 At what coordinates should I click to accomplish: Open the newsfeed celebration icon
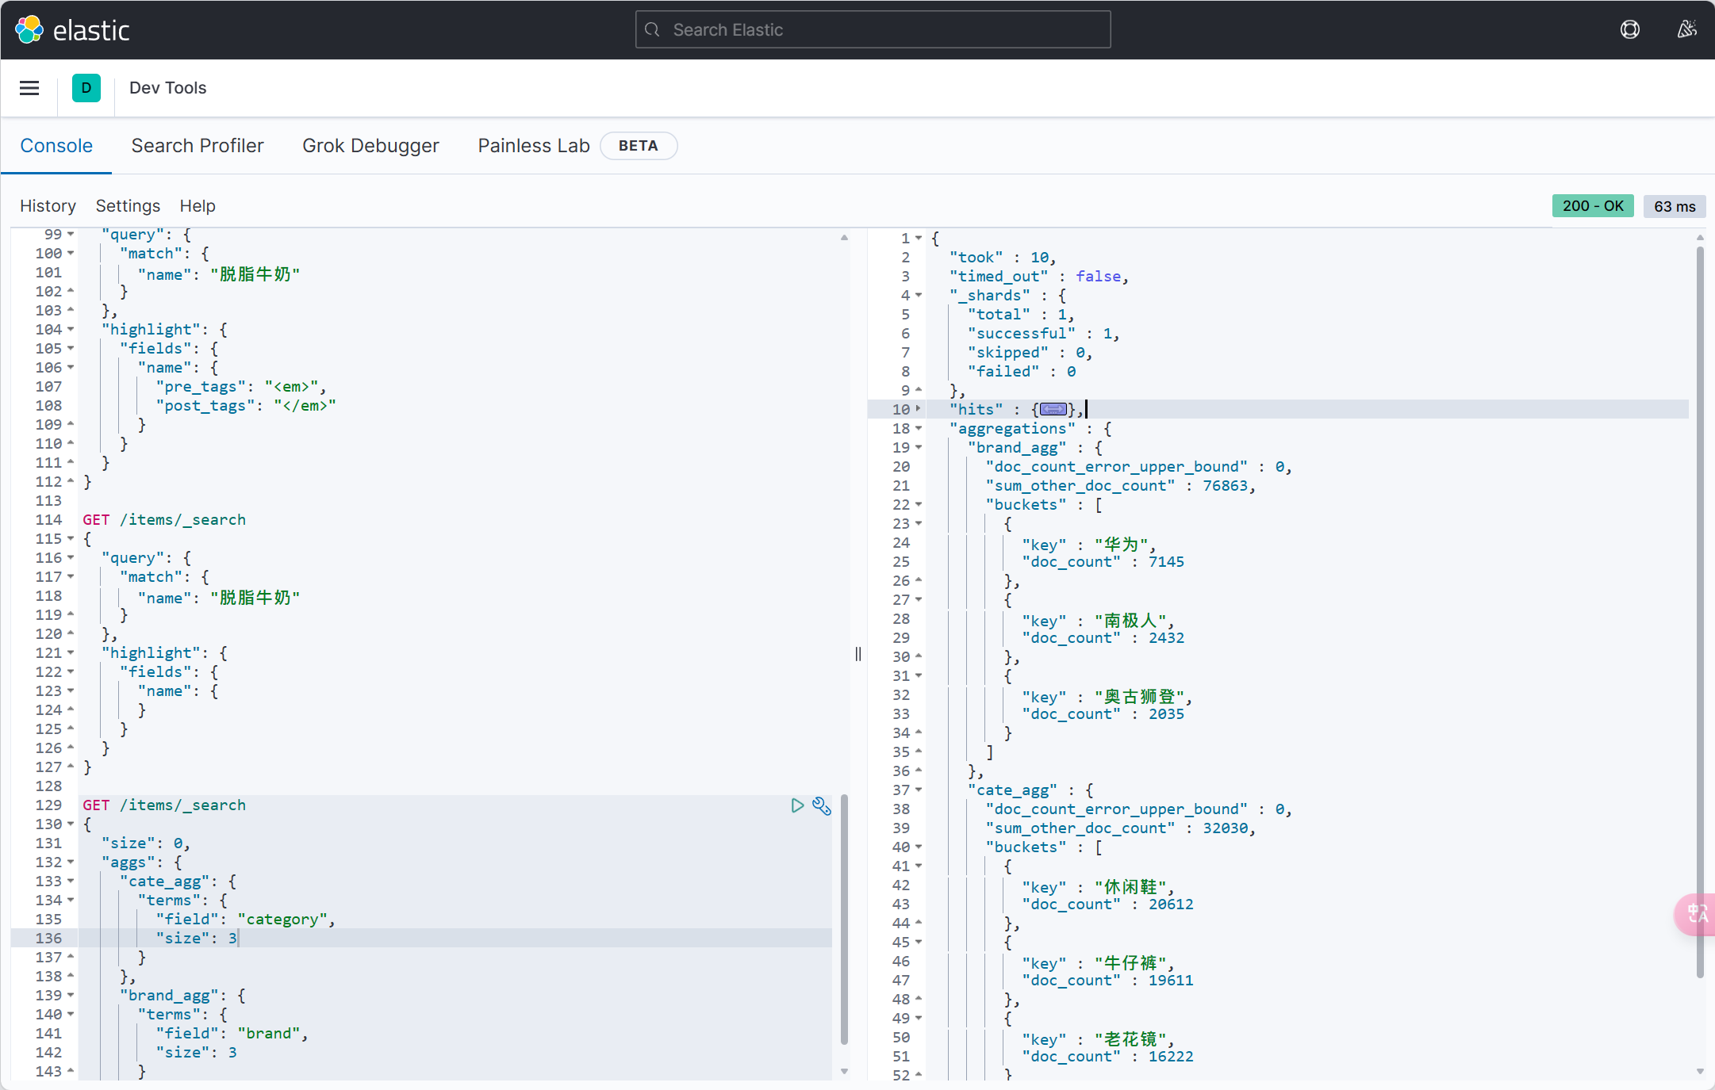(1686, 30)
